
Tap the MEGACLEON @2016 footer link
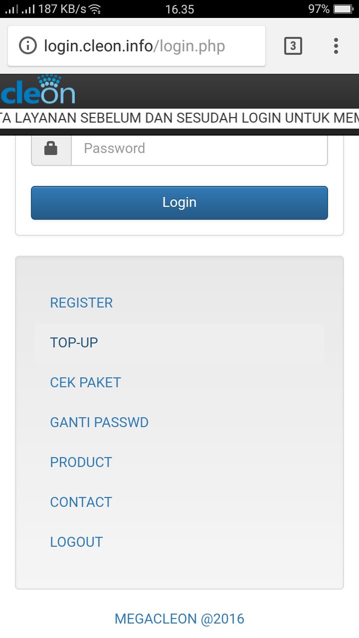(179, 619)
